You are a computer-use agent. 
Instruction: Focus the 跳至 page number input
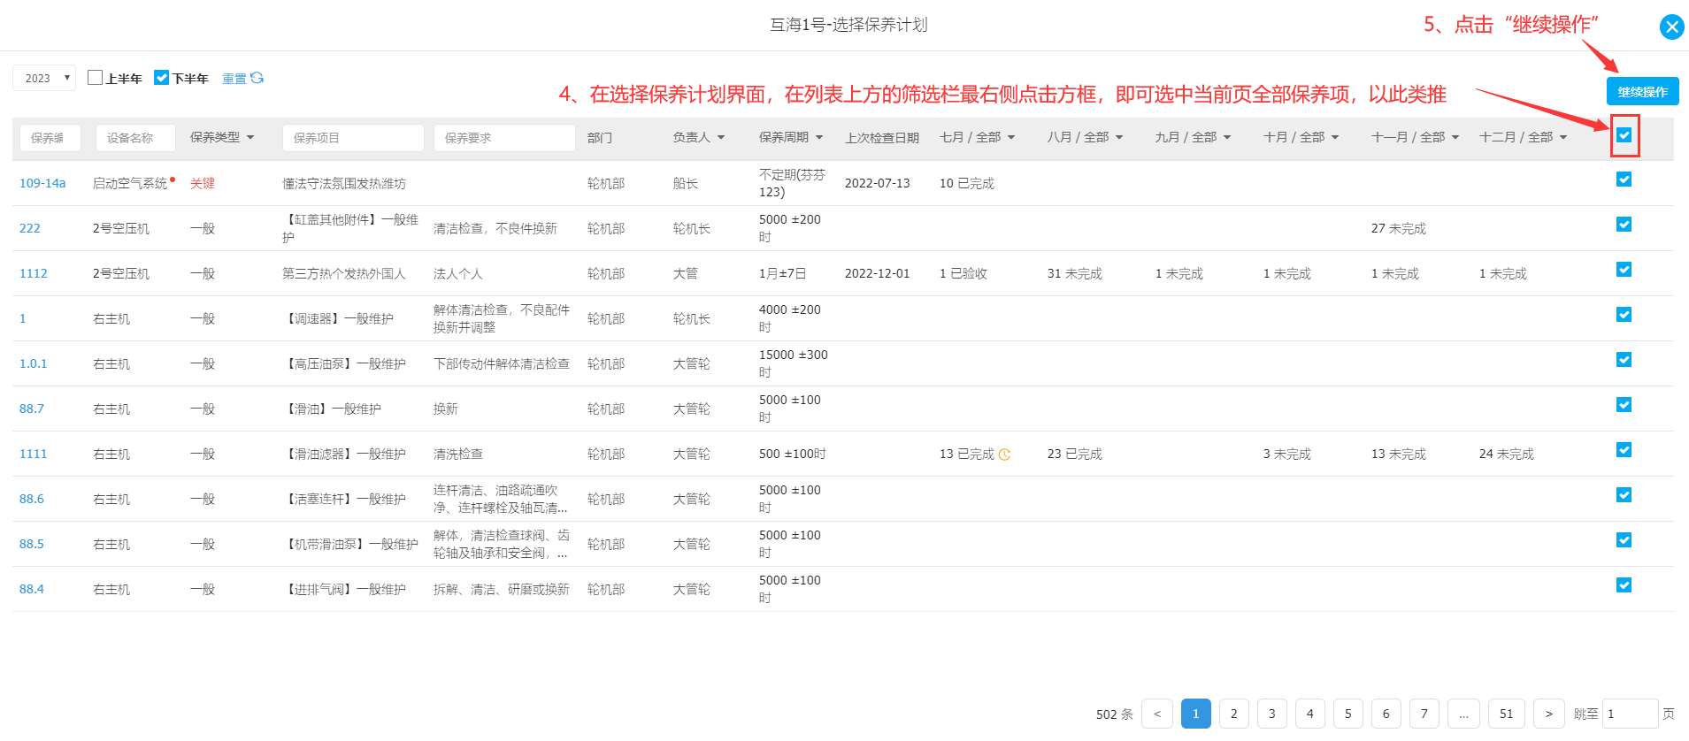[x=1630, y=714]
